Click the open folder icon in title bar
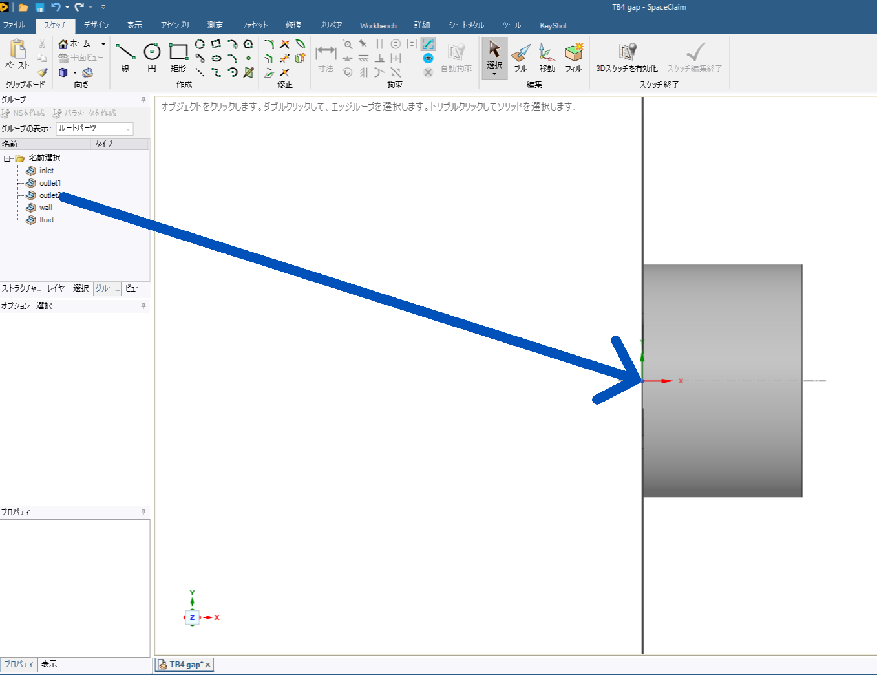877x675 pixels. [24, 7]
